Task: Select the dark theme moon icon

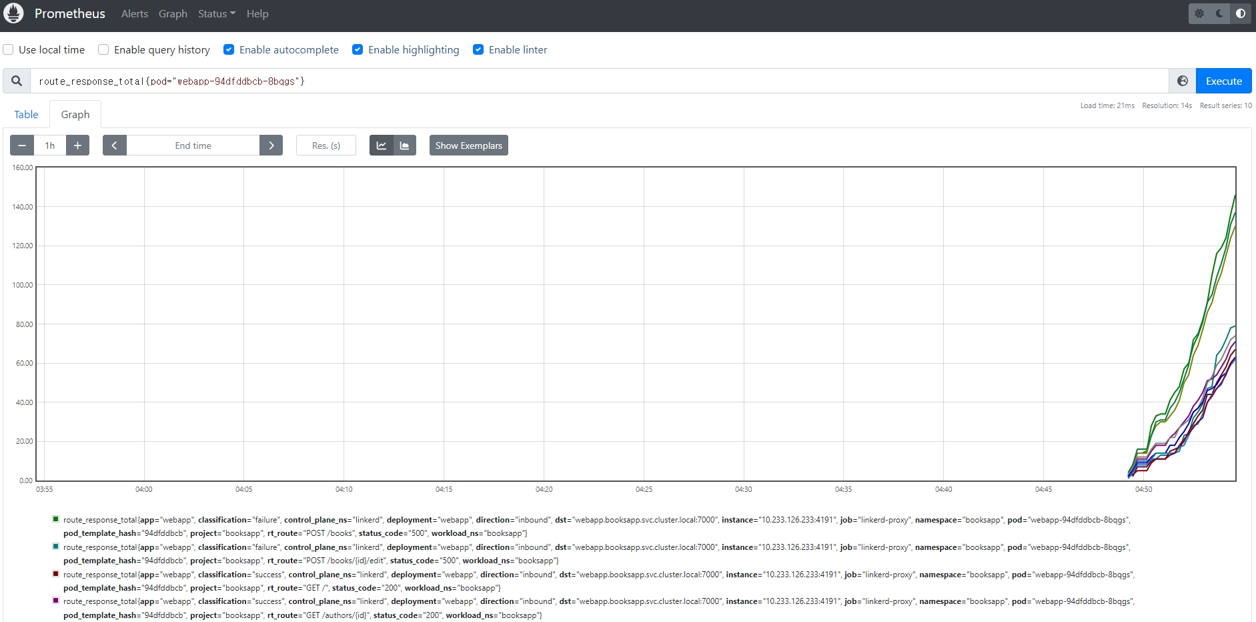Action: pyautogui.click(x=1219, y=13)
